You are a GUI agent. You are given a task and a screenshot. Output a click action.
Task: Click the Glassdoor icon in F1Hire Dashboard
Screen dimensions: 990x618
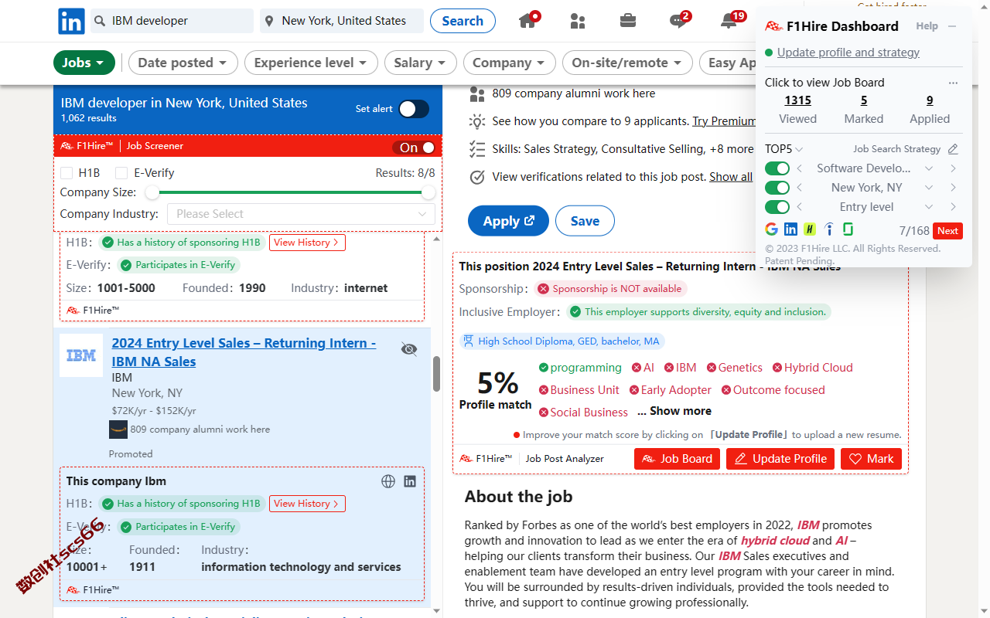[x=848, y=229]
